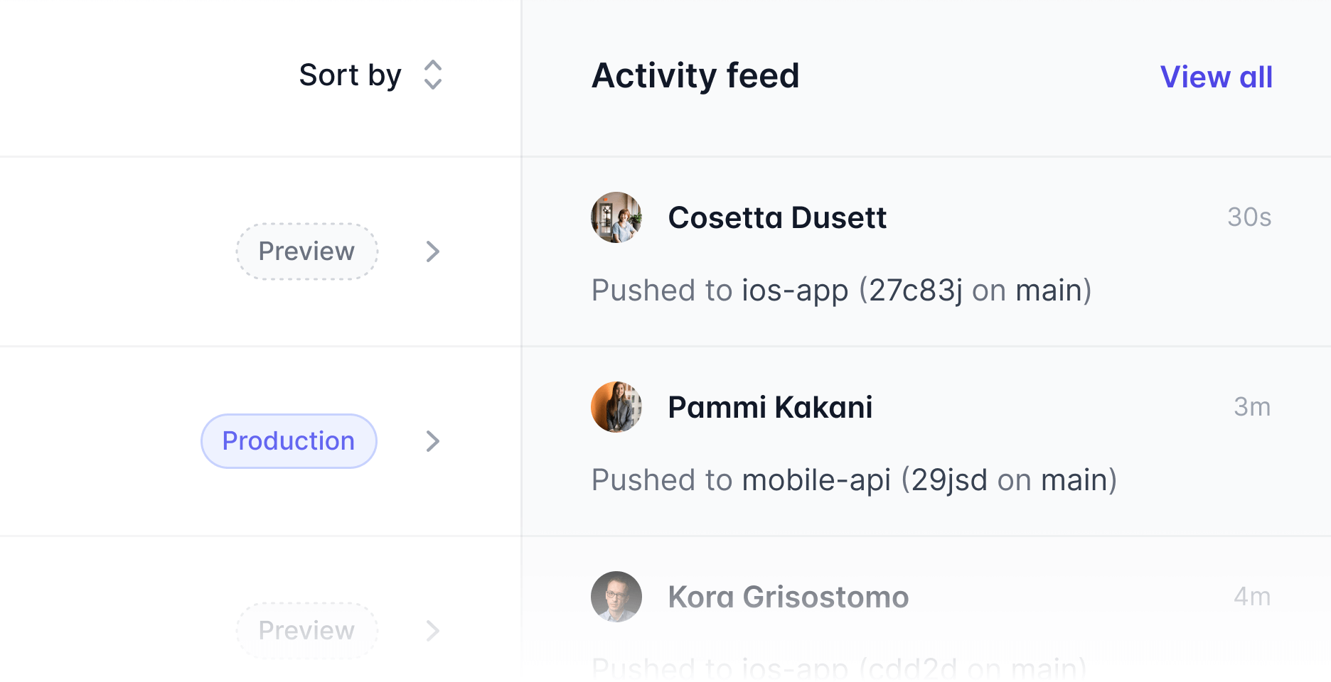The image size is (1331, 682).
Task: Expand the bottom Preview deployment row
Action: tap(432, 630)
